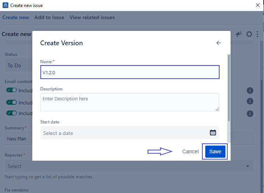Switch to the Add to Issue tab
Image resolution: width=264 pixels, height=193 pixels.
pos(49,17)
